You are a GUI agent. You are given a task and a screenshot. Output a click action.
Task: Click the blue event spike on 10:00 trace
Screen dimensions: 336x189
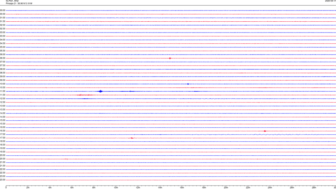coord(188,84)
